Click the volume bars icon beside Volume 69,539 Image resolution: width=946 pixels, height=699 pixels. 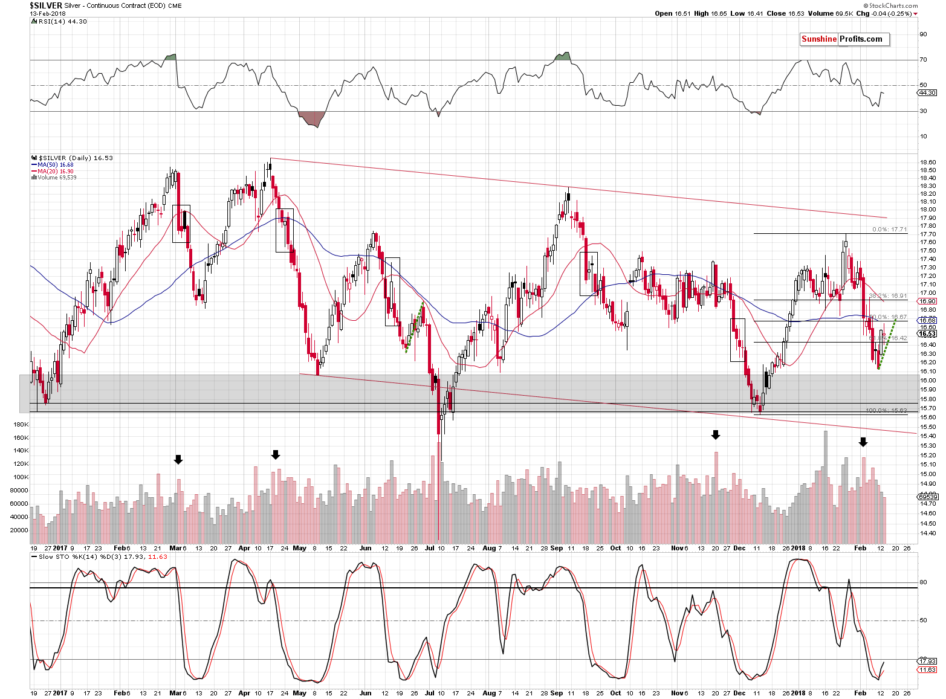click(x=34, y=178)
